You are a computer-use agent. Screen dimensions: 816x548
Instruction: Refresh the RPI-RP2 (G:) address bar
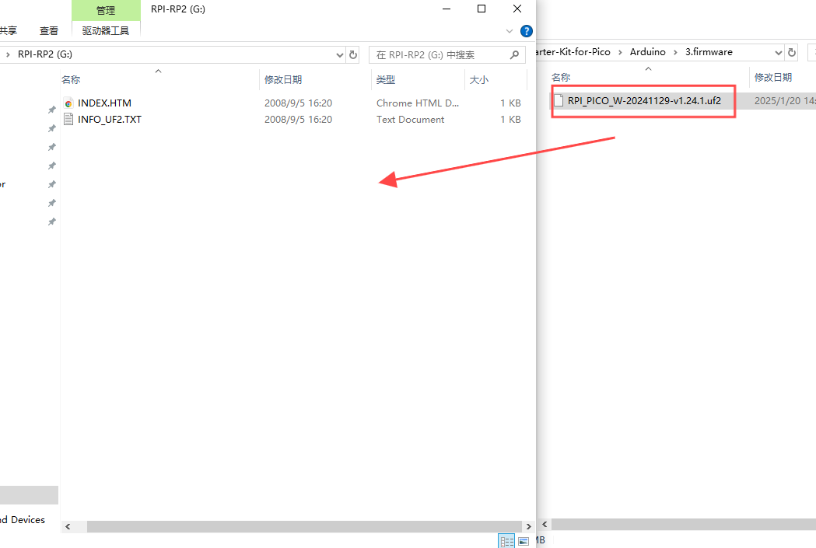coord(353,54)
